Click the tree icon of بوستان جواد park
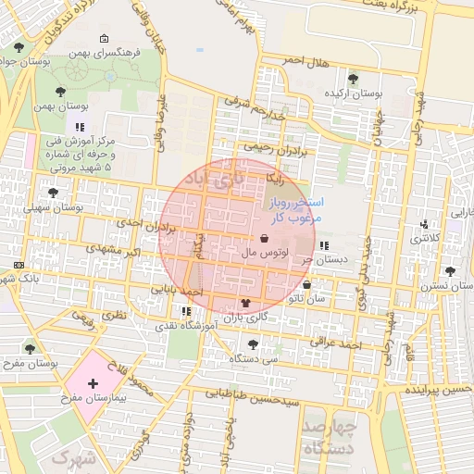Viewport: 474px width, 474px height. [x=19, y=48]
